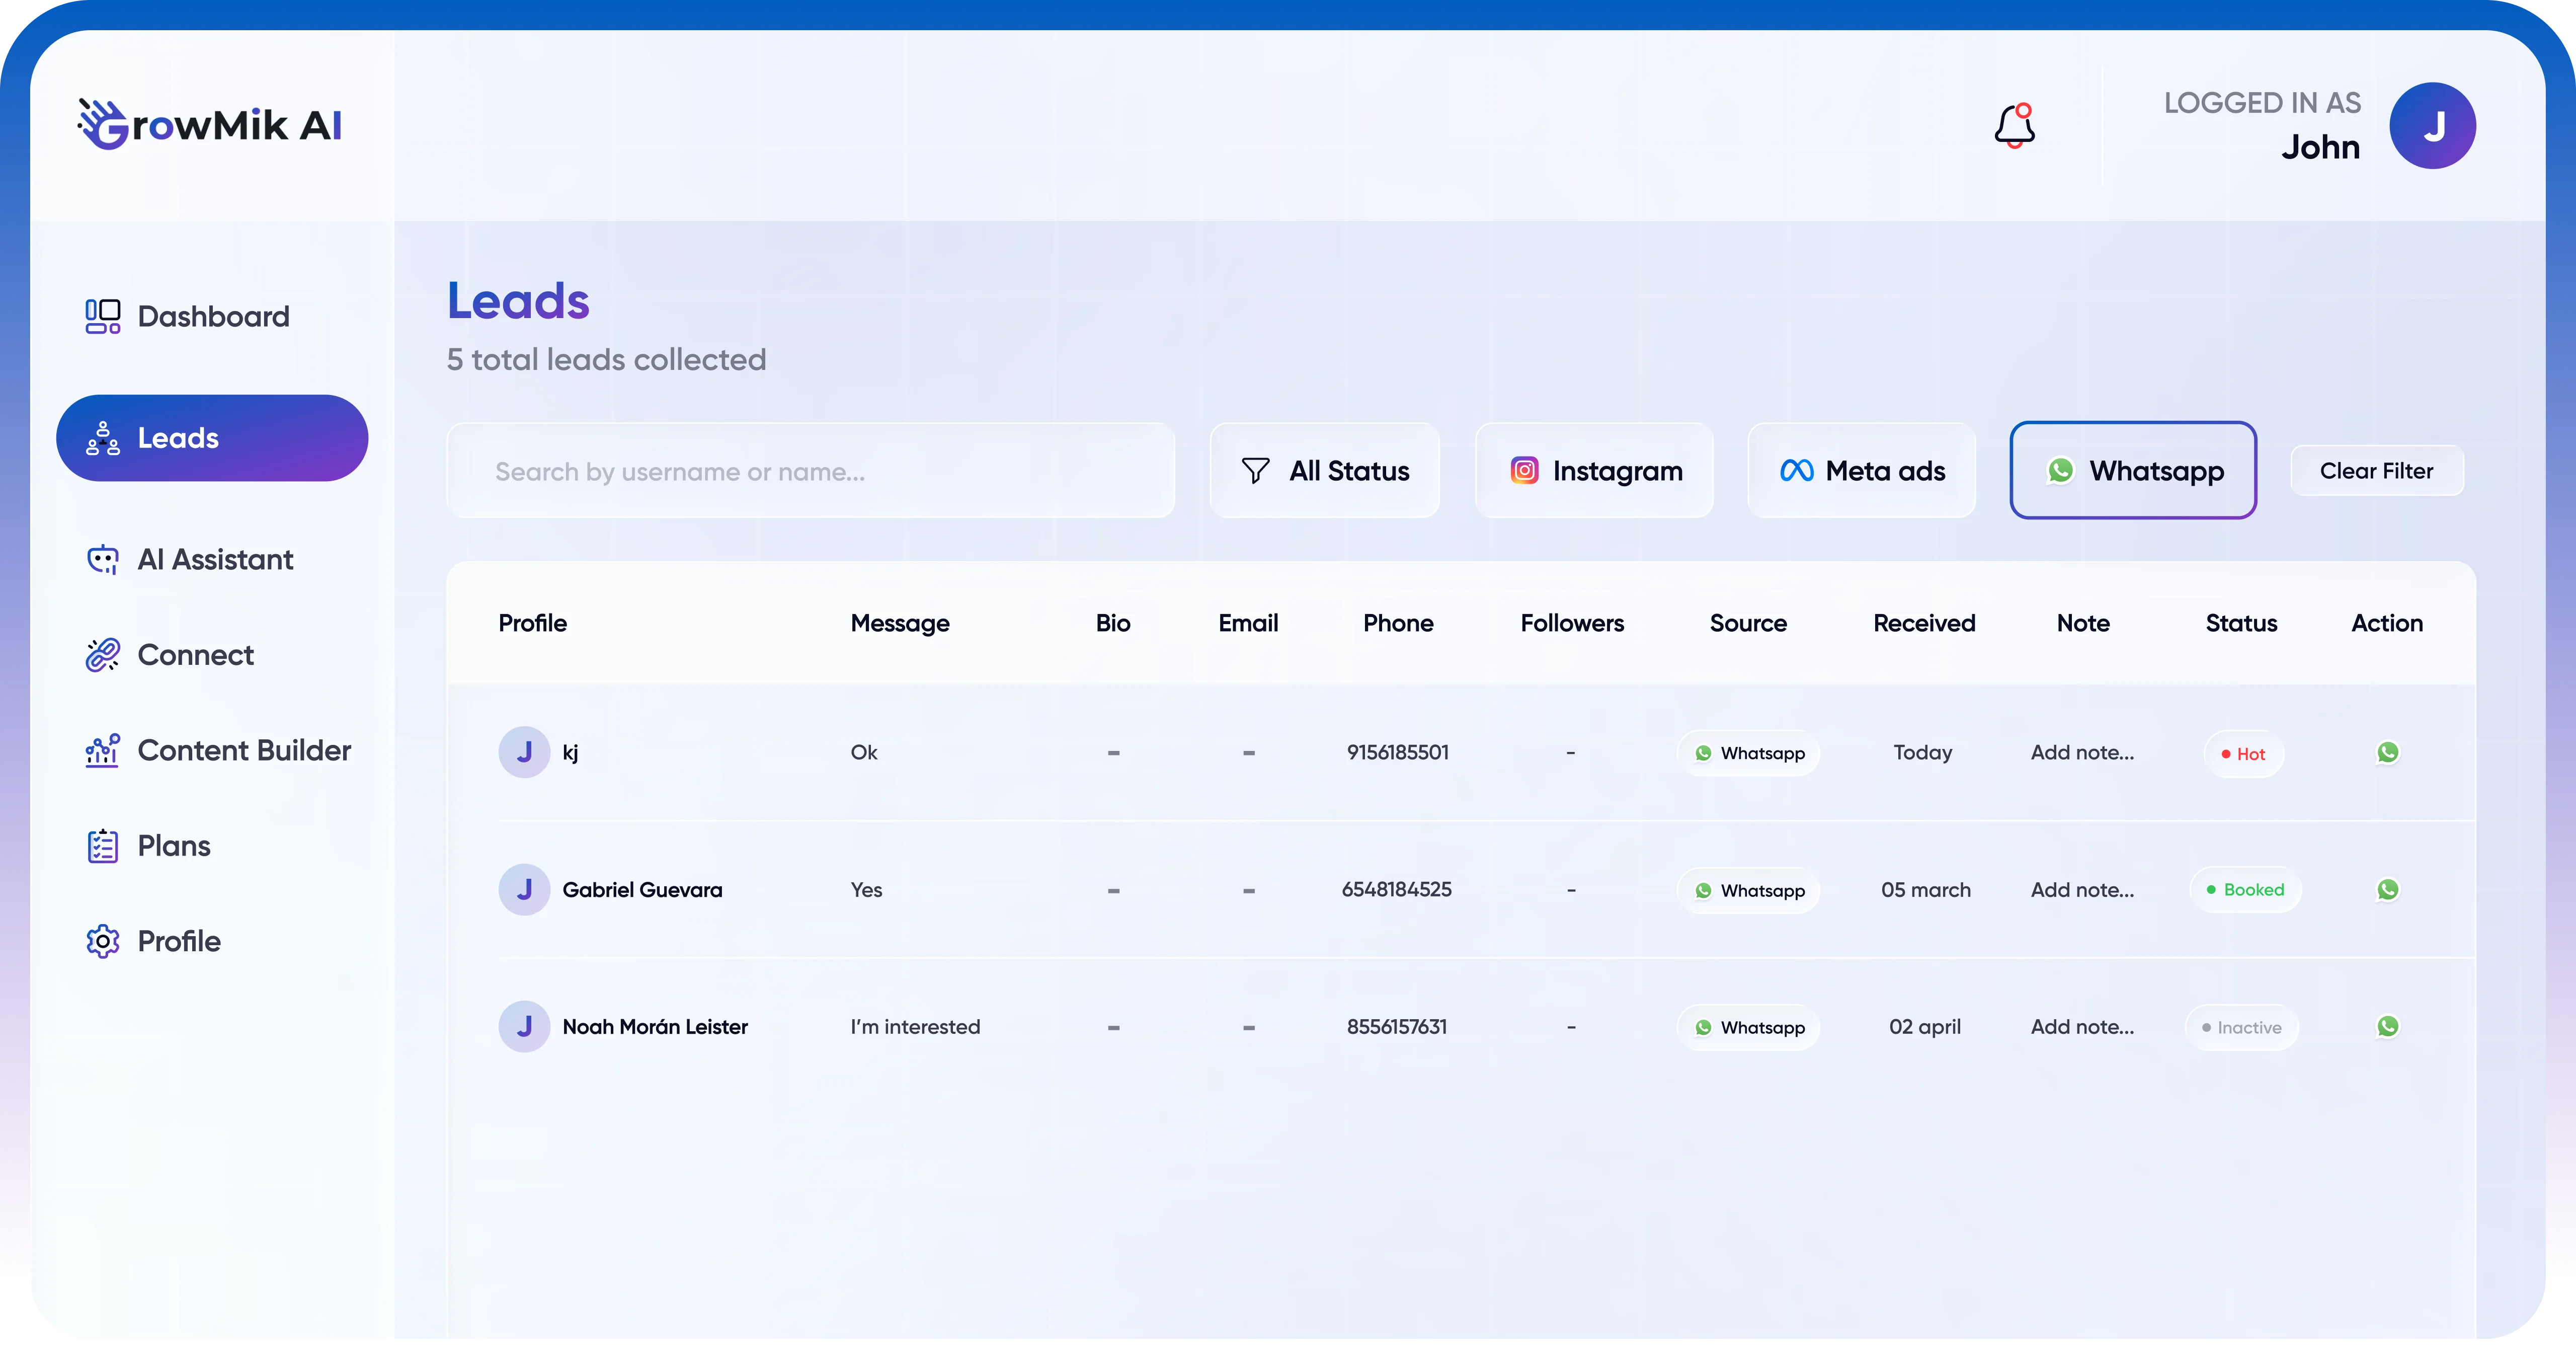Change Booked status of Gabriel Guevara
This screenshot has height=1369, width=2576.
pyautogui.click(x=2245, y=890)
